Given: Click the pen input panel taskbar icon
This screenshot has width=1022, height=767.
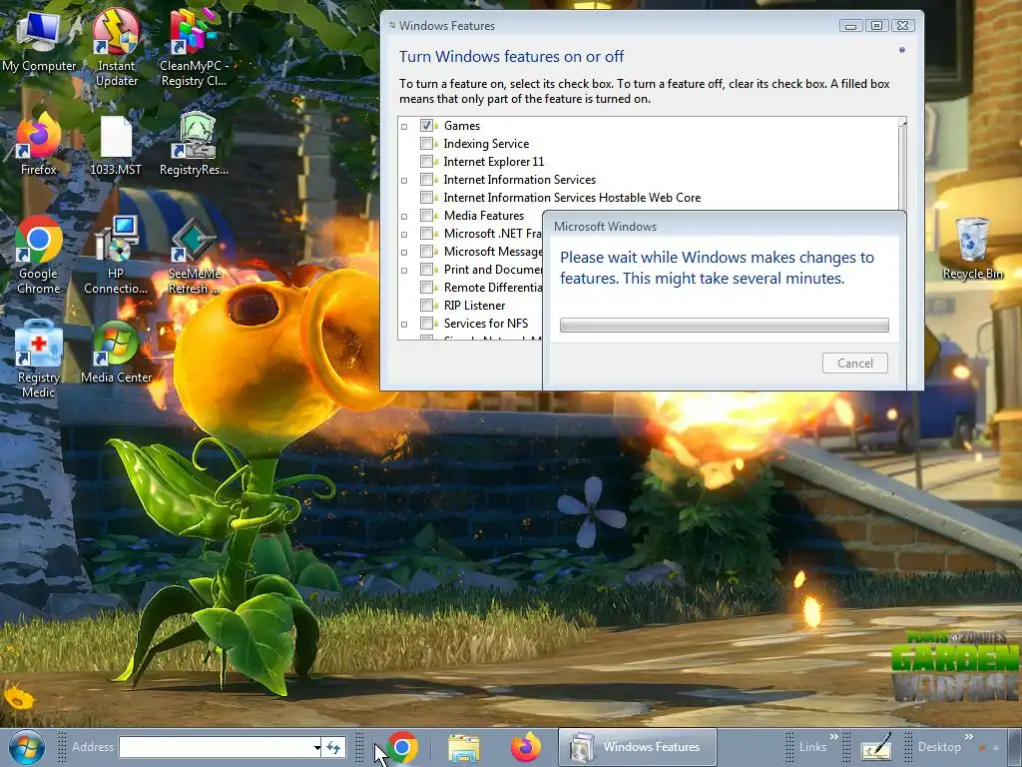Looking at the screenshot, I should coord(876,747).
